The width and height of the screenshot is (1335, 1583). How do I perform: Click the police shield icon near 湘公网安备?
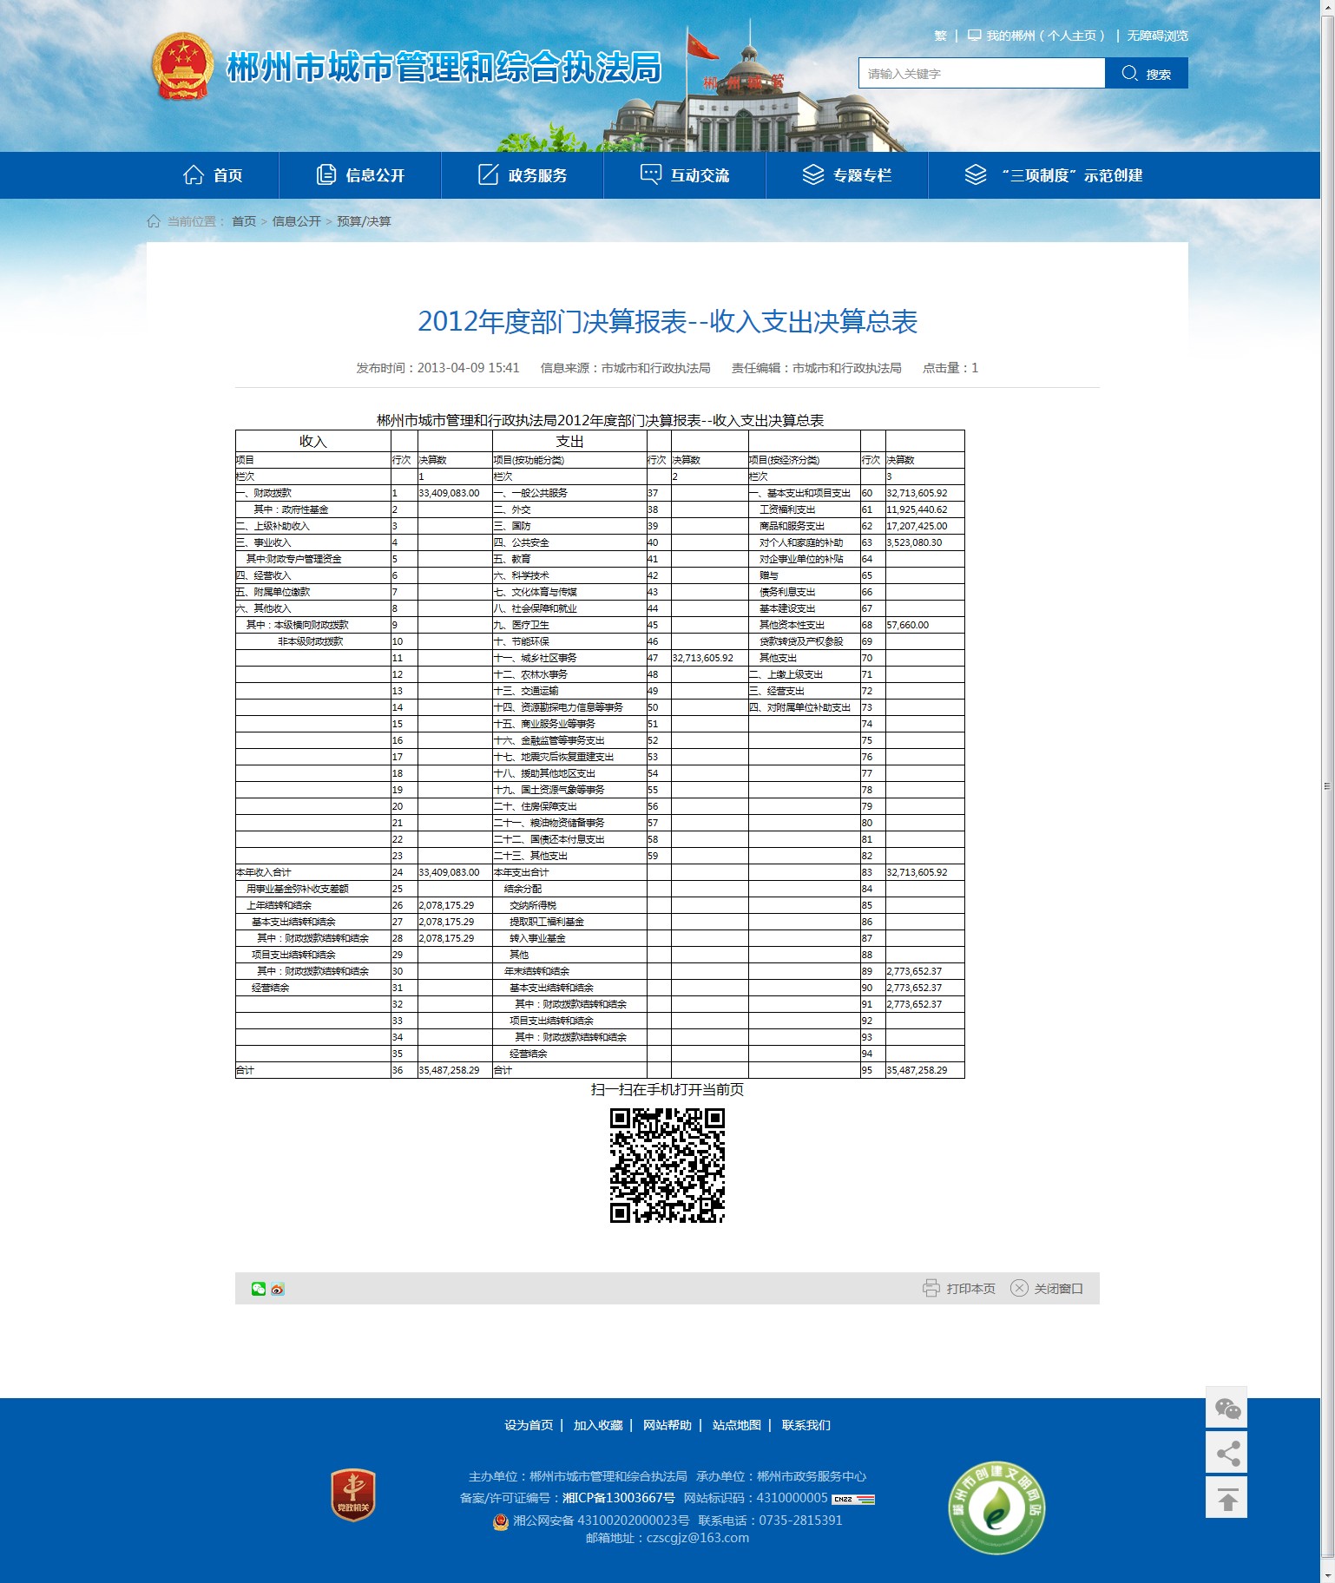coord(501,1521)
